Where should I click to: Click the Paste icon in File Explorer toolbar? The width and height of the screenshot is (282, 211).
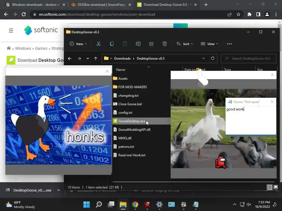tap(125, 44)
